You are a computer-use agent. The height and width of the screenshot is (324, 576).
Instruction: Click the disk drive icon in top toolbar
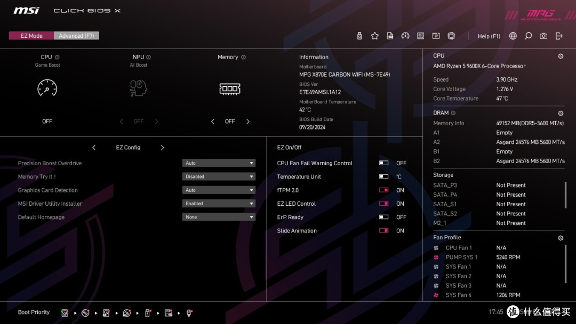click(421, 36)
